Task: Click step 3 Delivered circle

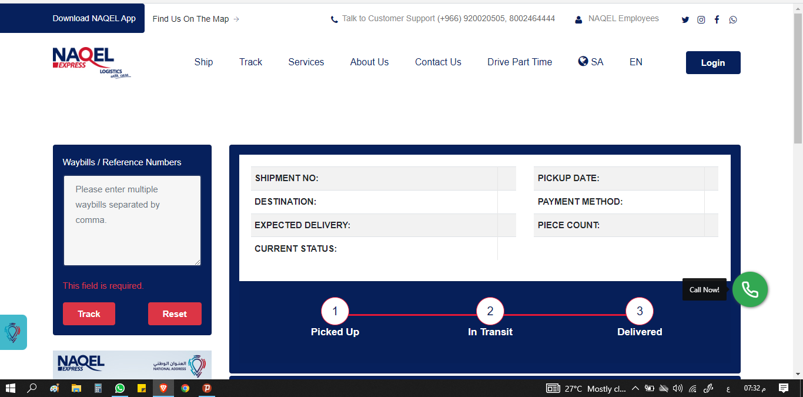Action: pos(640,311)
